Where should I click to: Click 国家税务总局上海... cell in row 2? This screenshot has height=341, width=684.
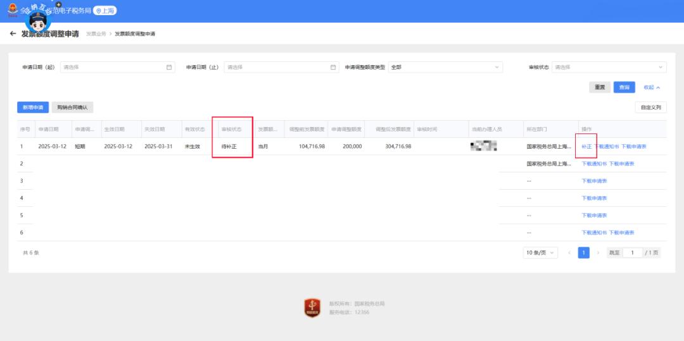click(x=548, y=164)
